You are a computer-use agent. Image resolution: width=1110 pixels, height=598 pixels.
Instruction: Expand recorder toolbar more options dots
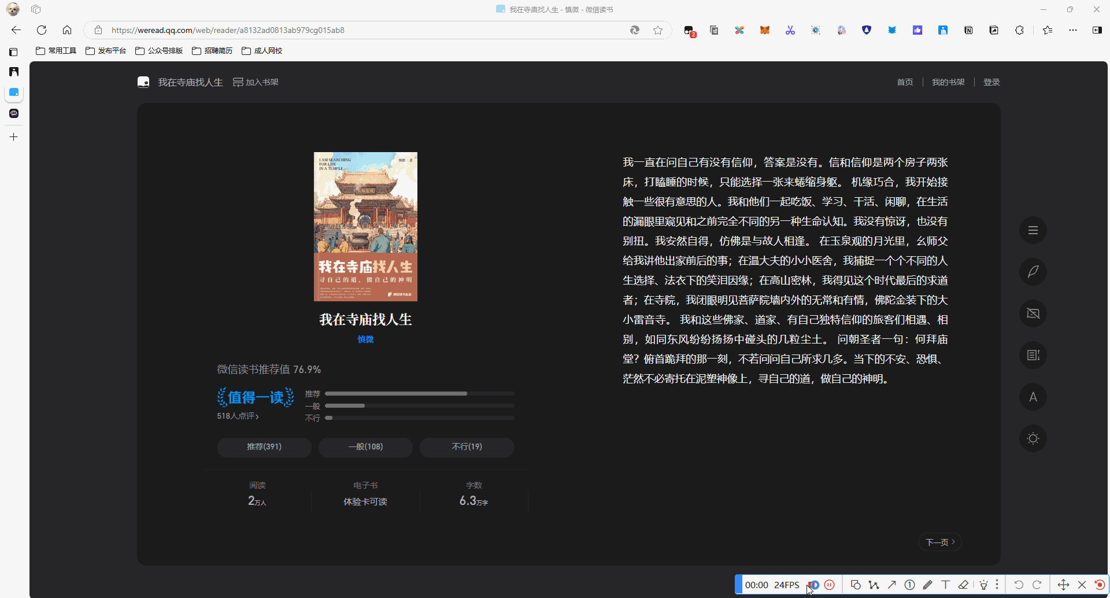[997, 585]
